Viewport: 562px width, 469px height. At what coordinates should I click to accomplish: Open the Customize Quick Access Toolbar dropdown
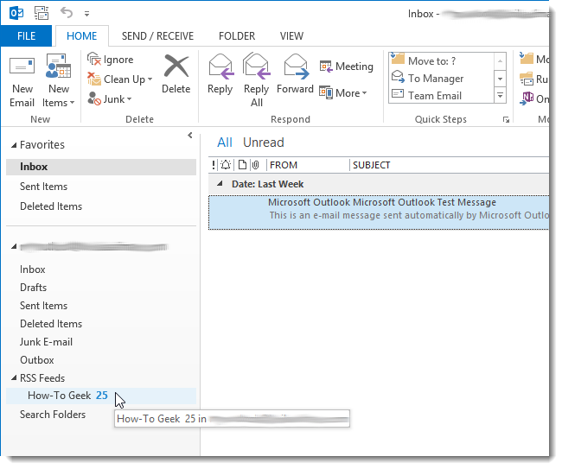86,14
